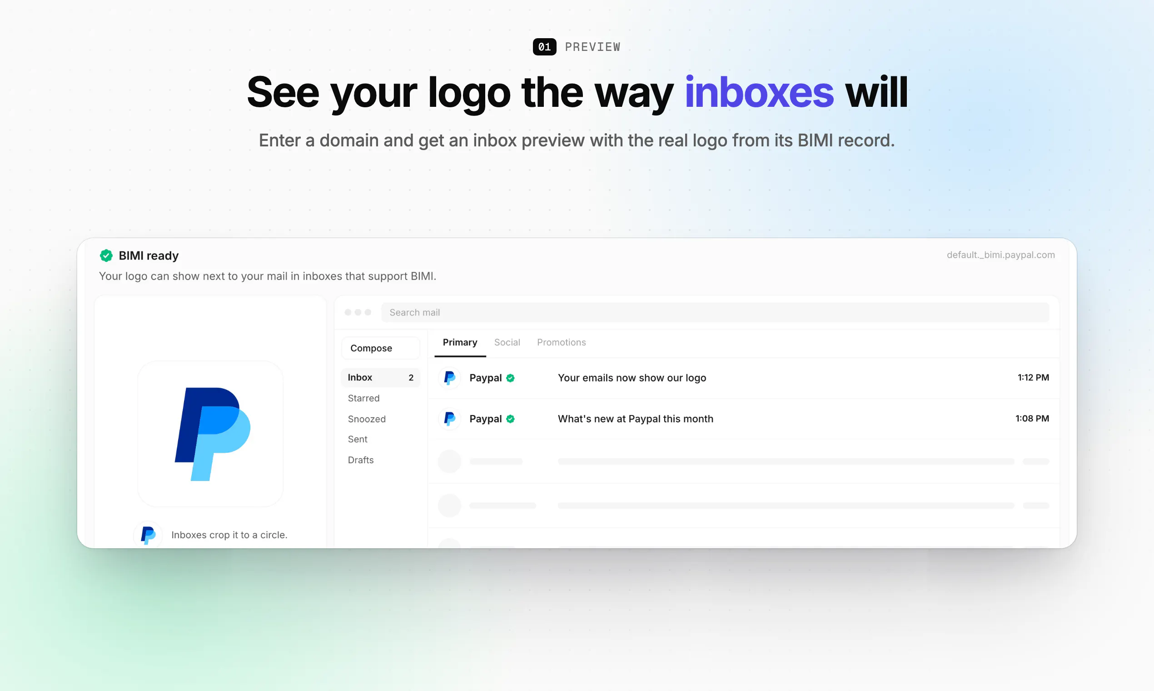
Task: Open the Inbox folder
Action: click(381, 378)
